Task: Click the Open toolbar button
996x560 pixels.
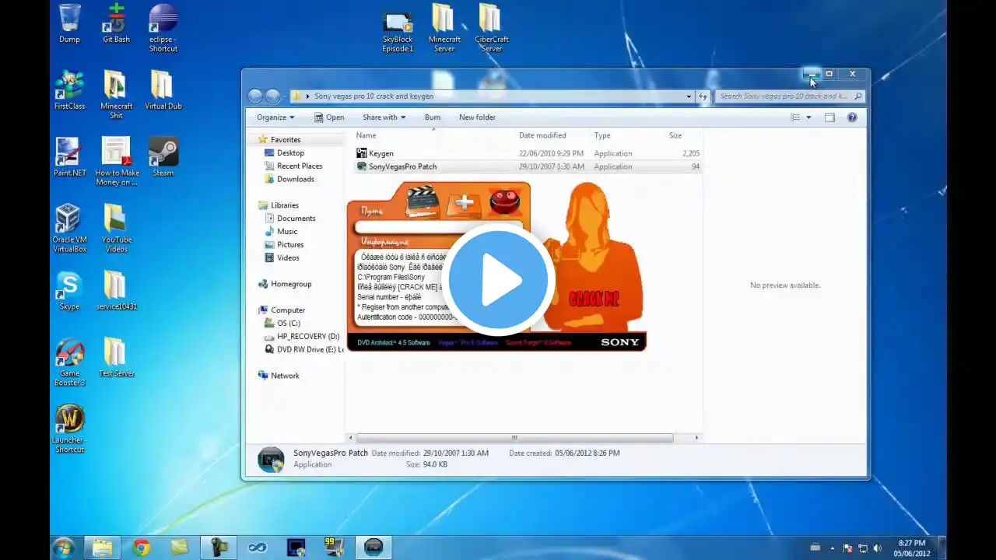Action: (329, 117)
